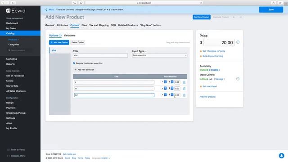
Task: Open Shipping & Pickup in sidebar
Action: coord(16,113)
